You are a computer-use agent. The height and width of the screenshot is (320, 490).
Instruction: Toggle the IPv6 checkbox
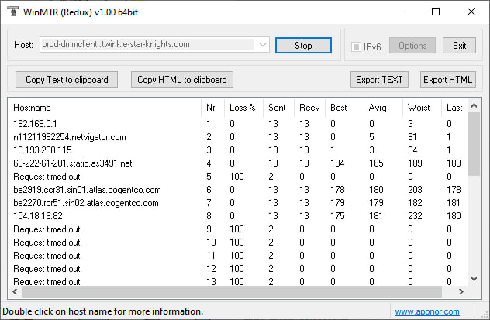(357, 46)
